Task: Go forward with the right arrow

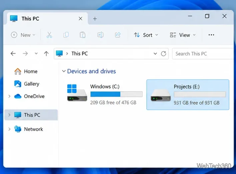Action: (25, 53)
